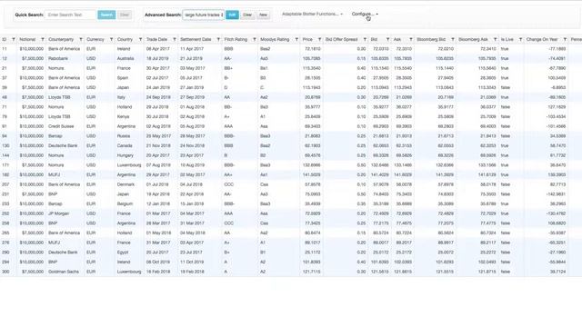Sort by the Moodys Rating column header
Viewport: 582px width, 327px height.
(275, 39)
